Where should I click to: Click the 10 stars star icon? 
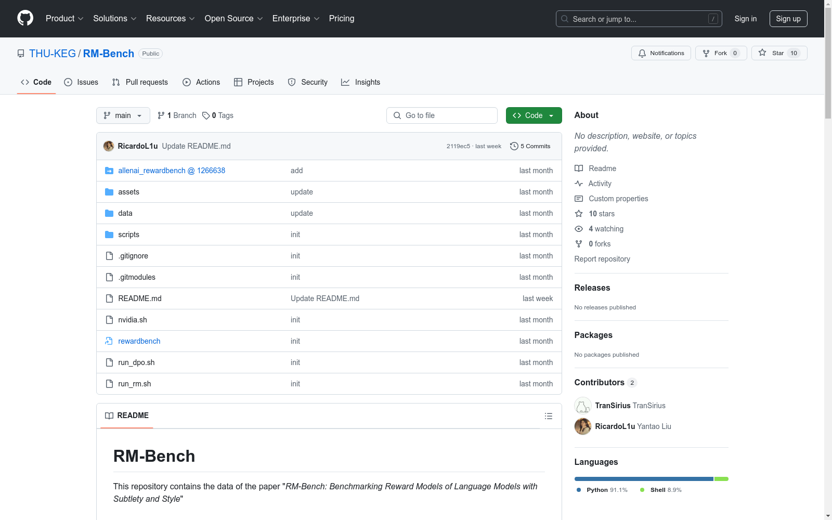(x=579, y=214)
